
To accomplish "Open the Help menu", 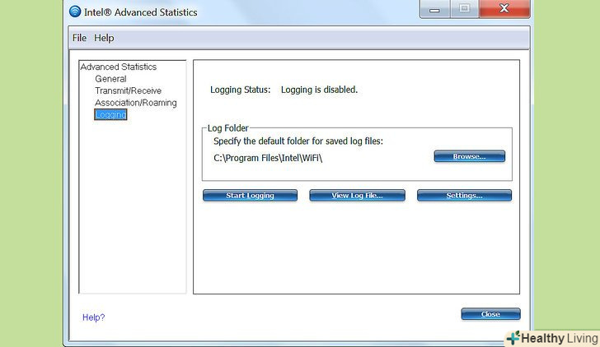I will tap(104, 38).
